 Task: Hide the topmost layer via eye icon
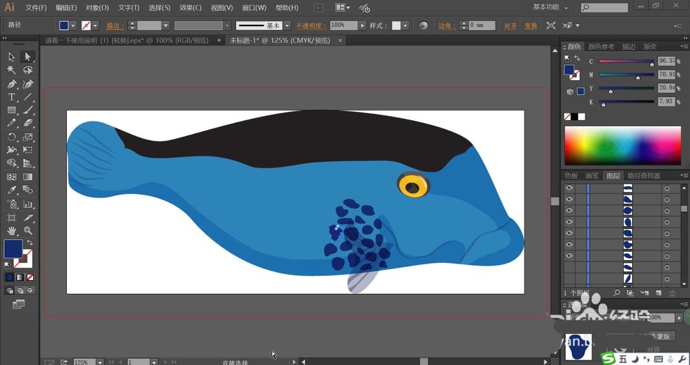tap(569, 188)
